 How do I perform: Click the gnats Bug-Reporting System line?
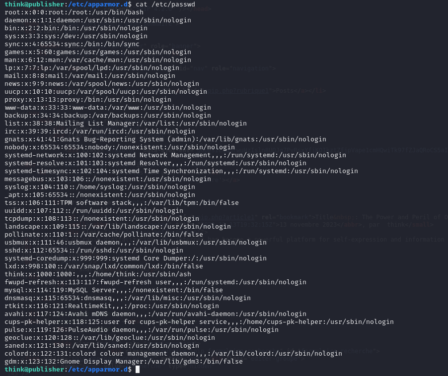(x=165, y=139)
